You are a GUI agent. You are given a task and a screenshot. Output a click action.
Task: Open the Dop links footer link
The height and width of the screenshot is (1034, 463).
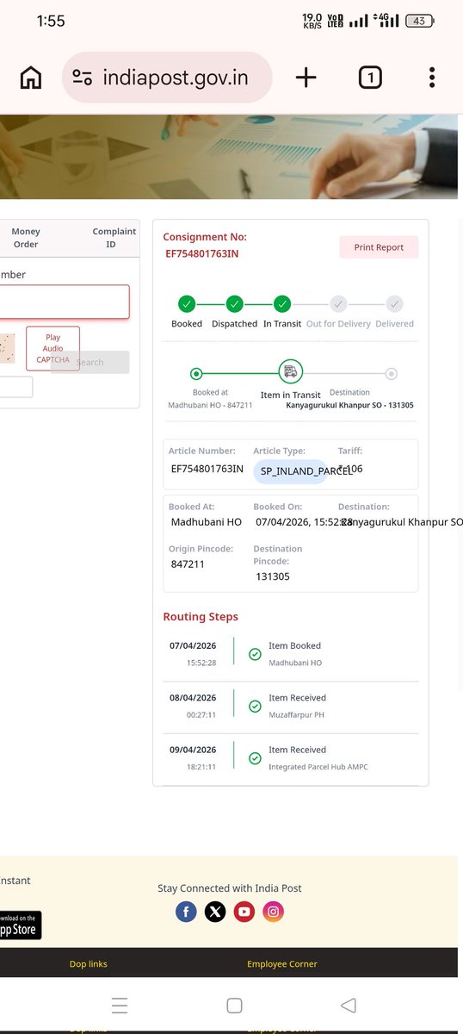click(89, 964)
